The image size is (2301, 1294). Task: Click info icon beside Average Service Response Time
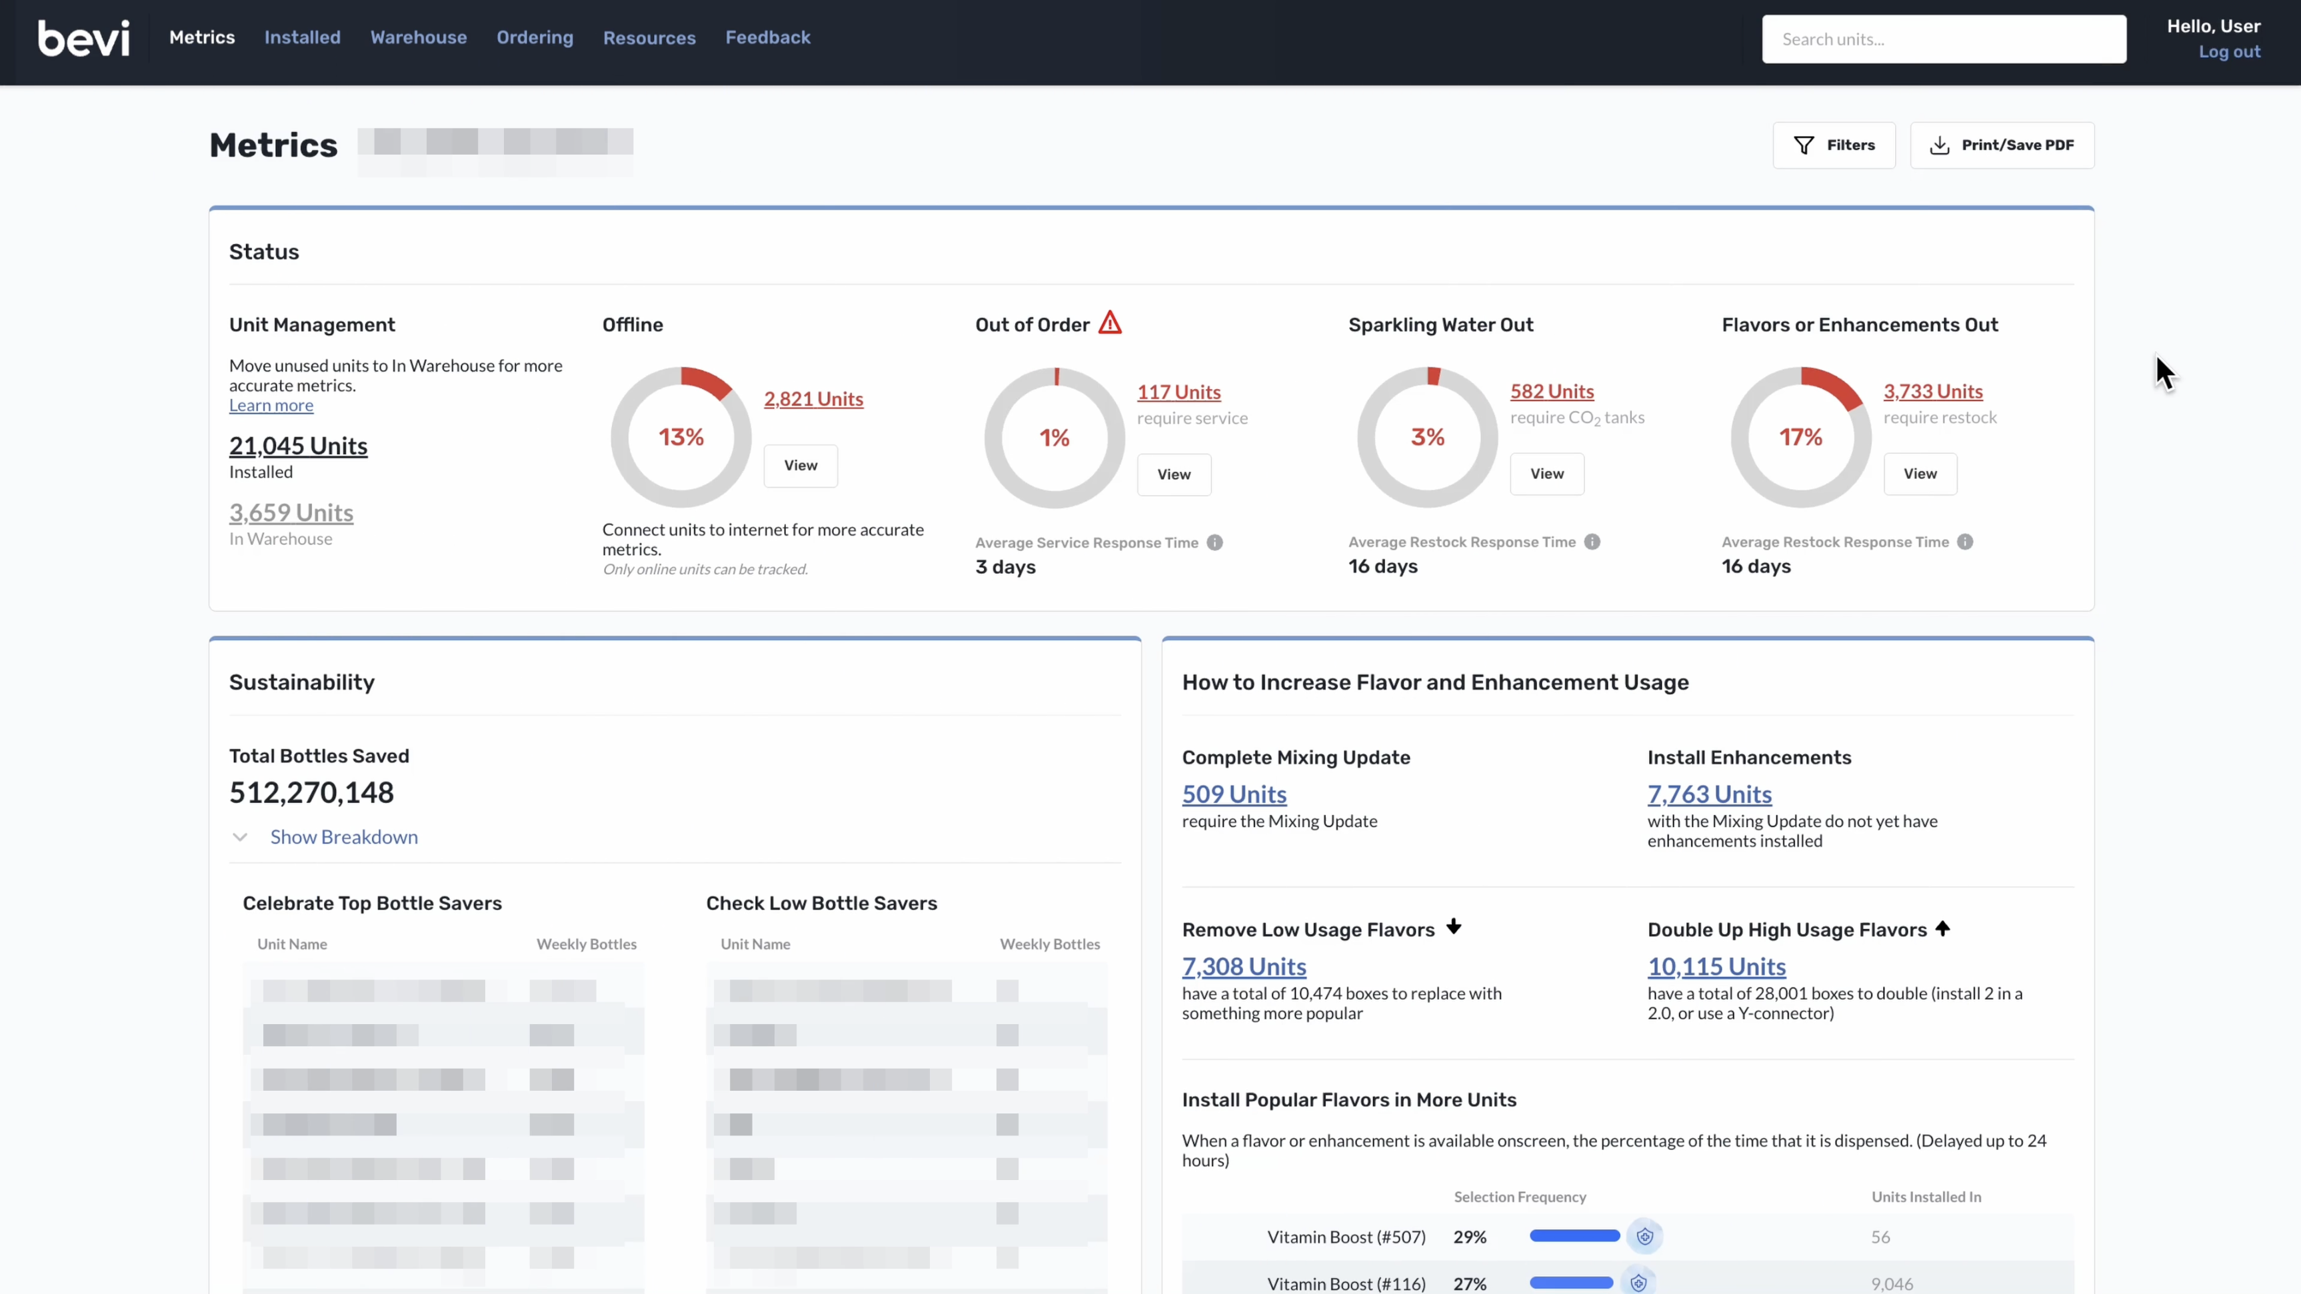(x=1214, y=542)
